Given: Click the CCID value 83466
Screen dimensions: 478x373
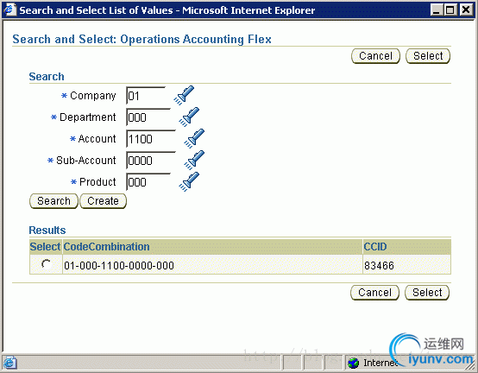Looking at the screenshot, I should click(380, 266).
